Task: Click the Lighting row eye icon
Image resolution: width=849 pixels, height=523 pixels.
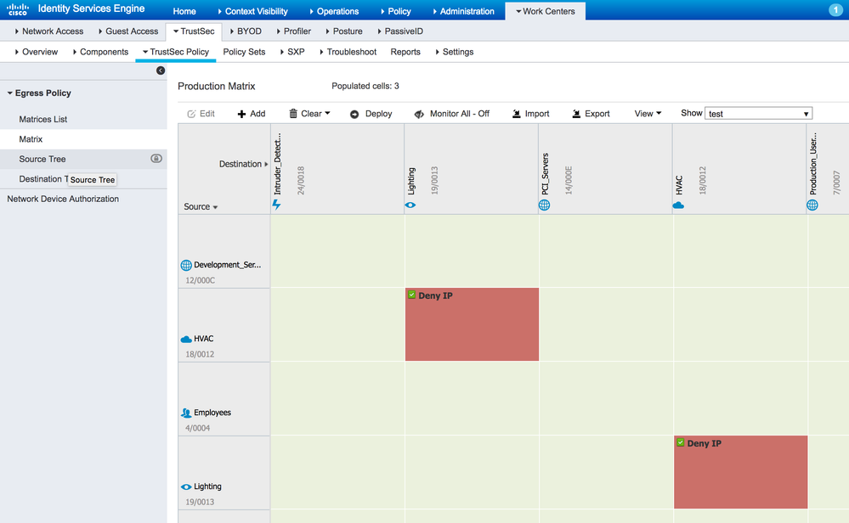Action: click(186, 486)
